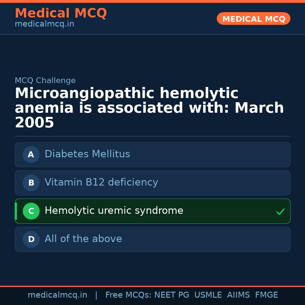
Task: Click the green checkmark on option C
Action: click(x=280, y=212)
